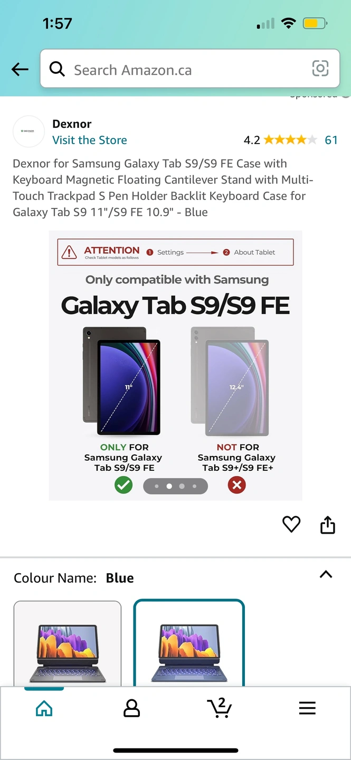Tap the share icon
351x760 pixels.
tap(328, 525)
